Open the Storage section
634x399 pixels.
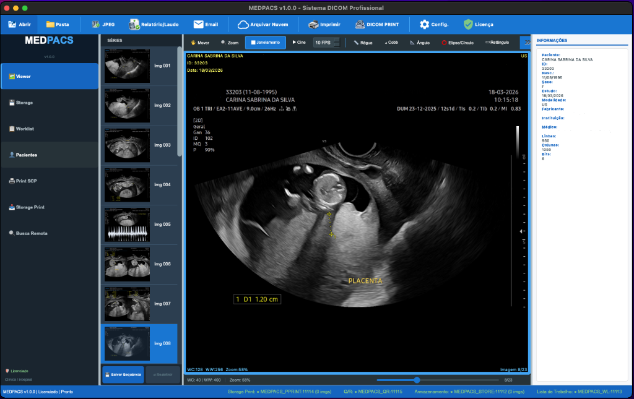click(x=50, y=103)
